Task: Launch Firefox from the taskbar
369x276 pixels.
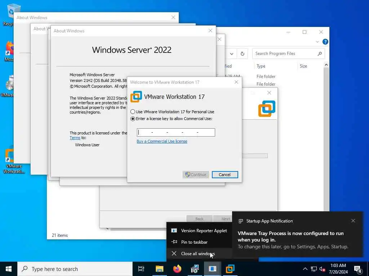Action: [177, 269]
